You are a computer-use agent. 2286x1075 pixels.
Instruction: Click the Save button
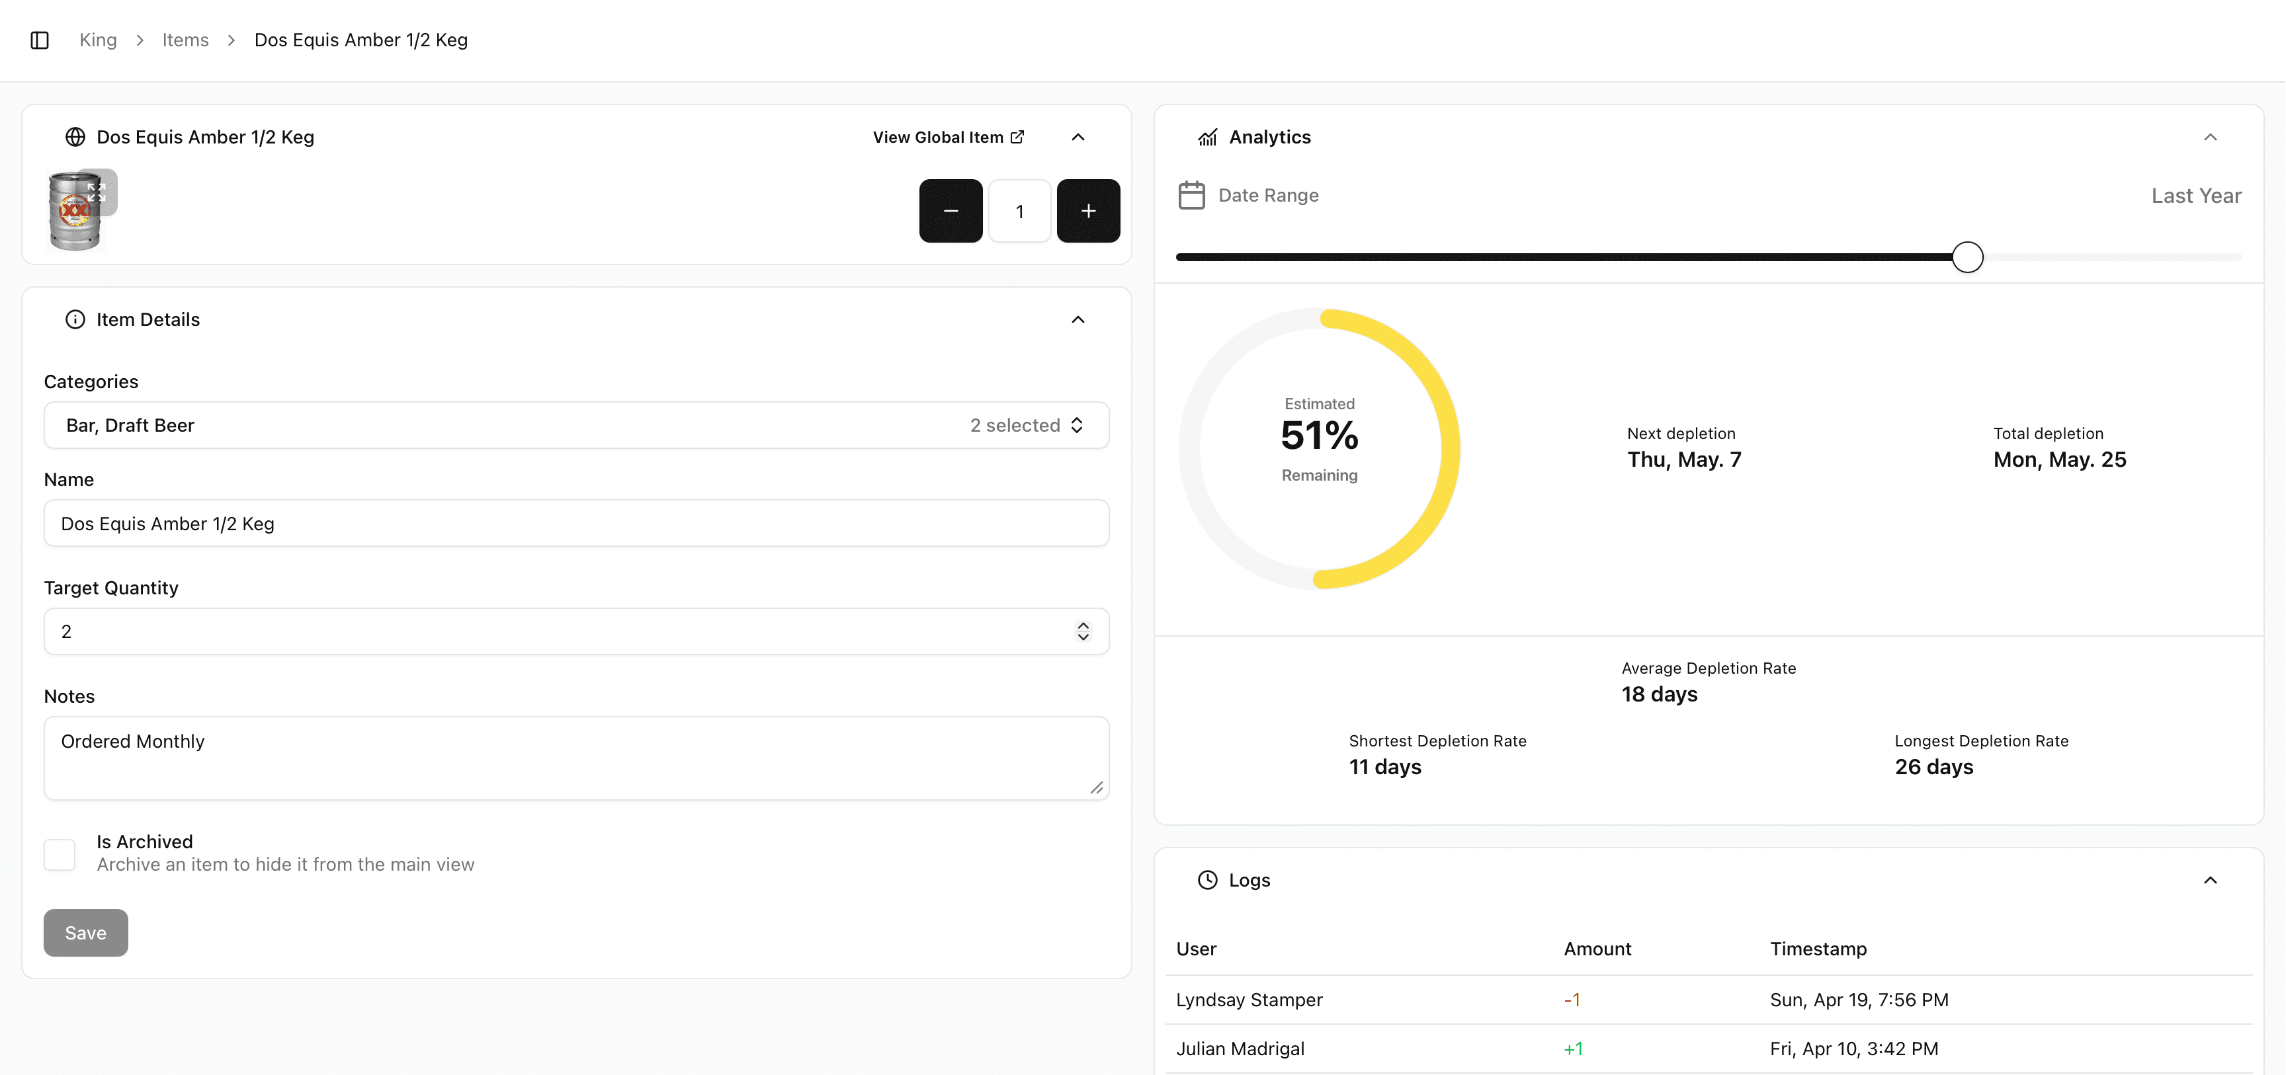click(x=86, y=933)
